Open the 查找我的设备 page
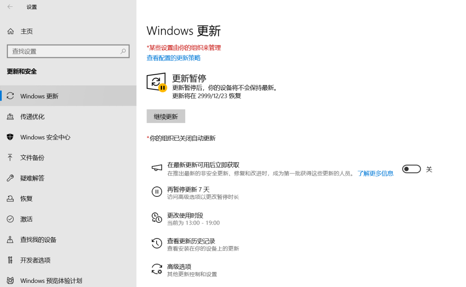466x287 pixels. click(68, 240)
